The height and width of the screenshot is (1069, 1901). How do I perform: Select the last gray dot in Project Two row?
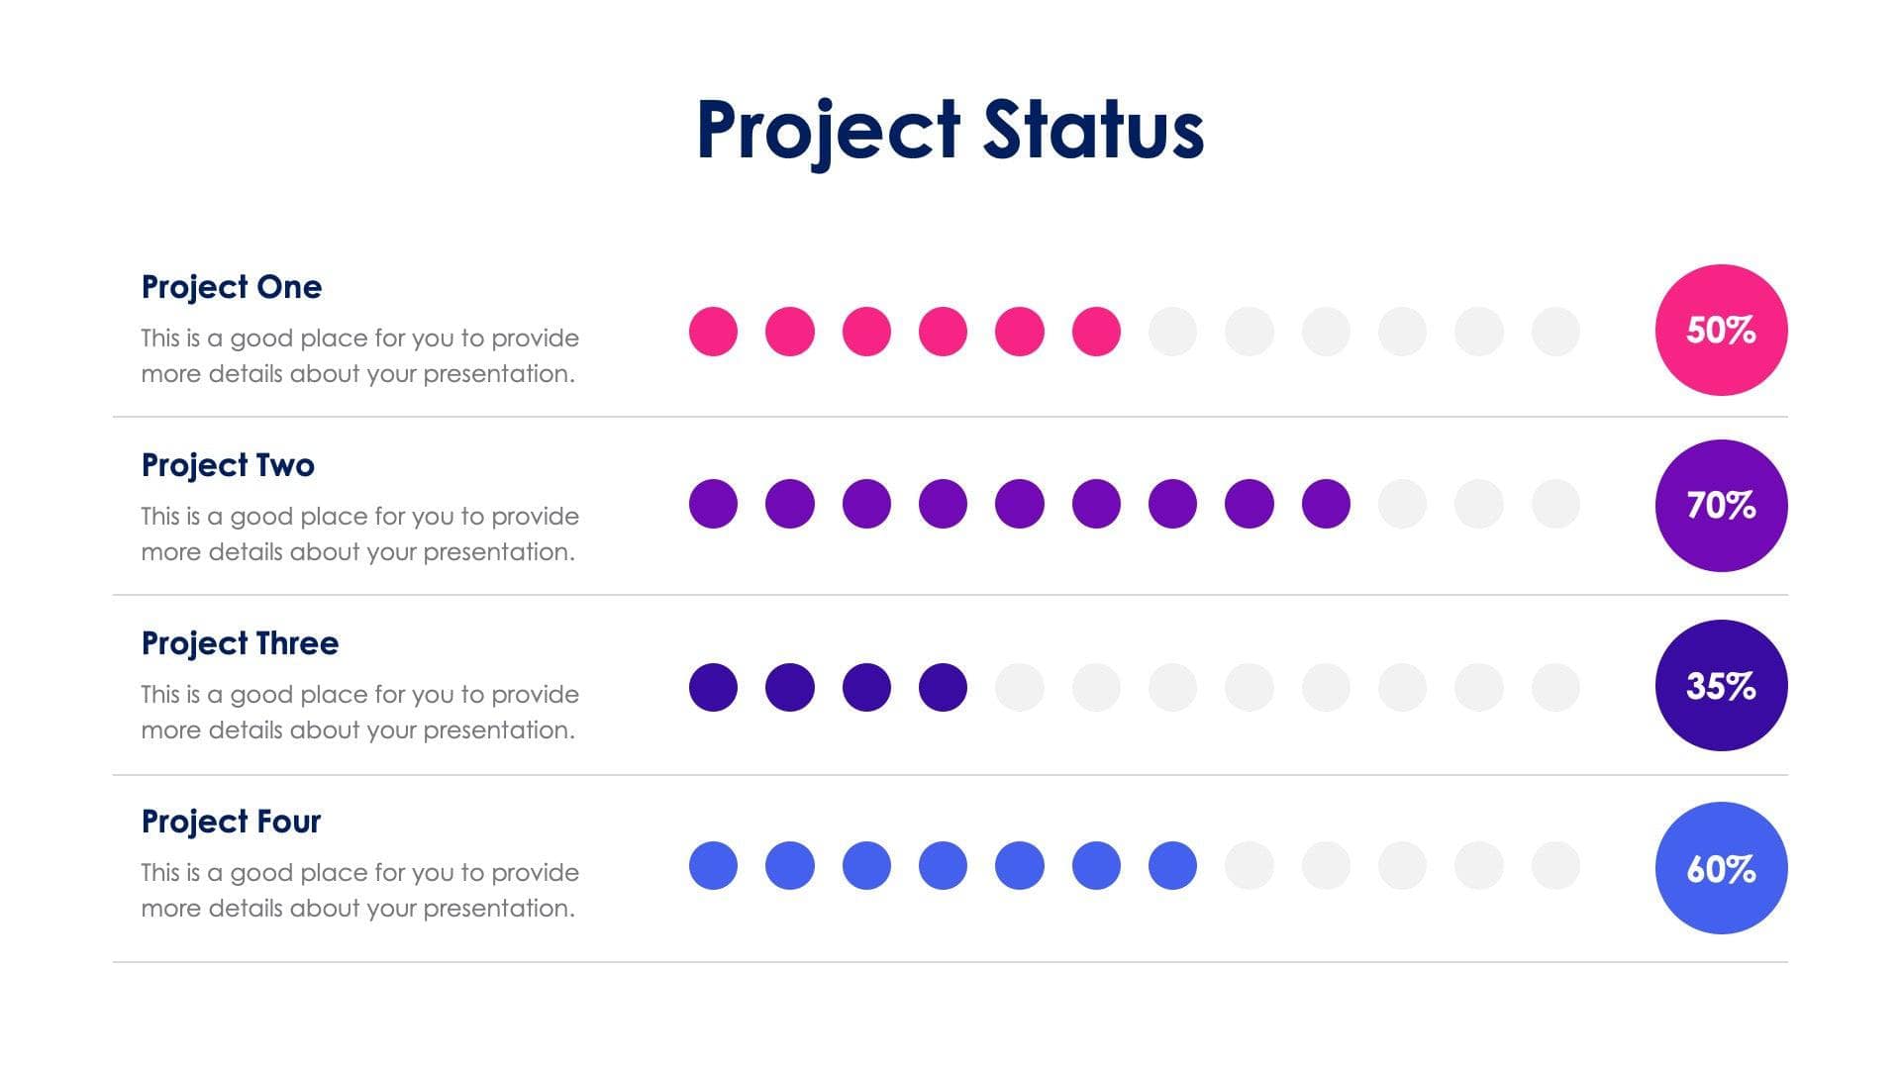point(1555,504)
